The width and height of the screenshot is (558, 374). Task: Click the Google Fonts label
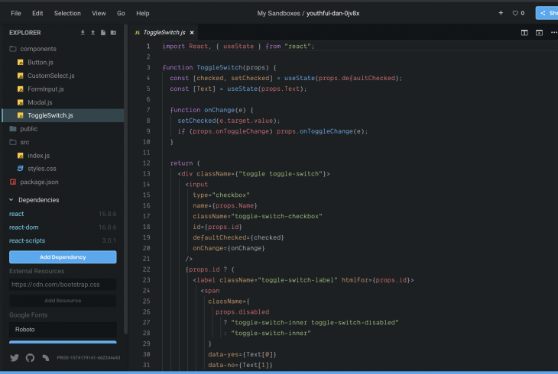pyautogui.click(x=28, y=315)
